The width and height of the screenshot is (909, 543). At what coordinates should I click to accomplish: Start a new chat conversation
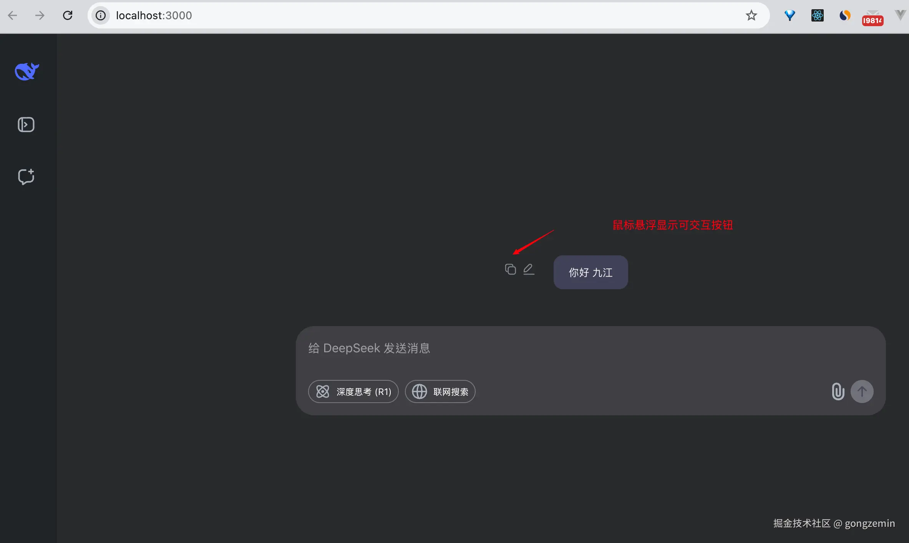point(26,177)
